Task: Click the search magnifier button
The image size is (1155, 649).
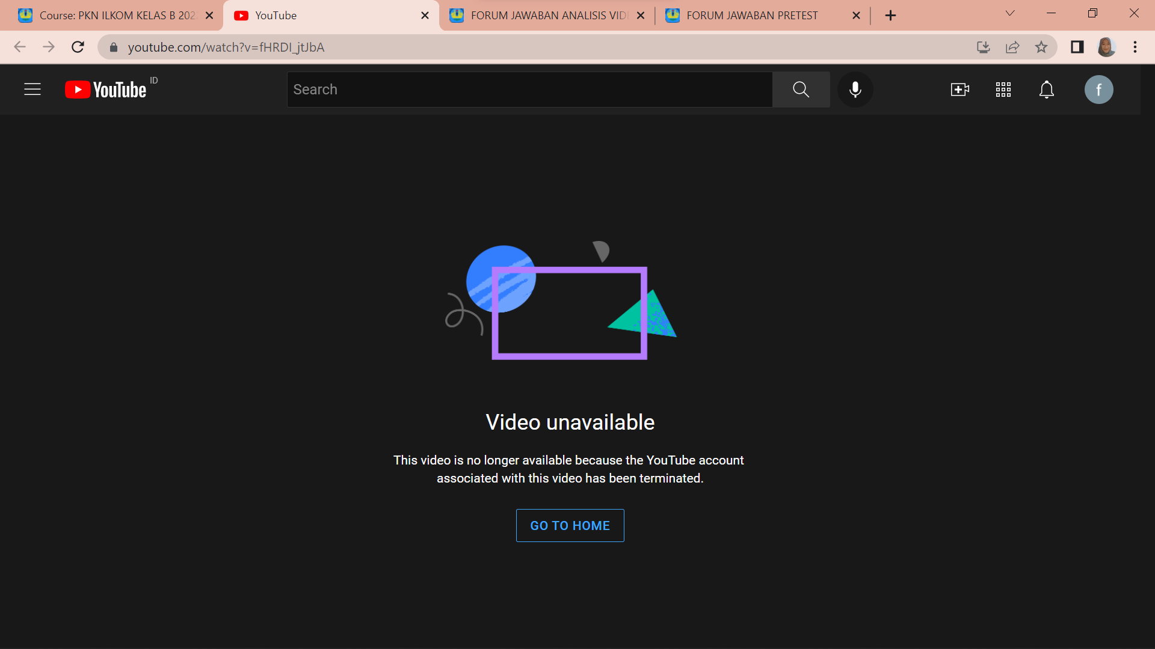Action: 801,90
